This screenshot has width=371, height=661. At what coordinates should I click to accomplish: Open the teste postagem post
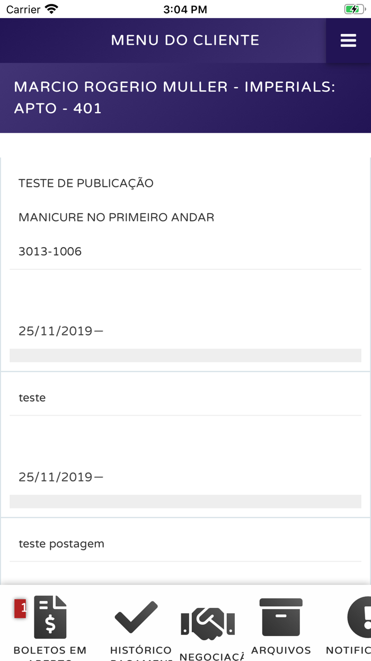pyautogui.click(x=61, y=543)
